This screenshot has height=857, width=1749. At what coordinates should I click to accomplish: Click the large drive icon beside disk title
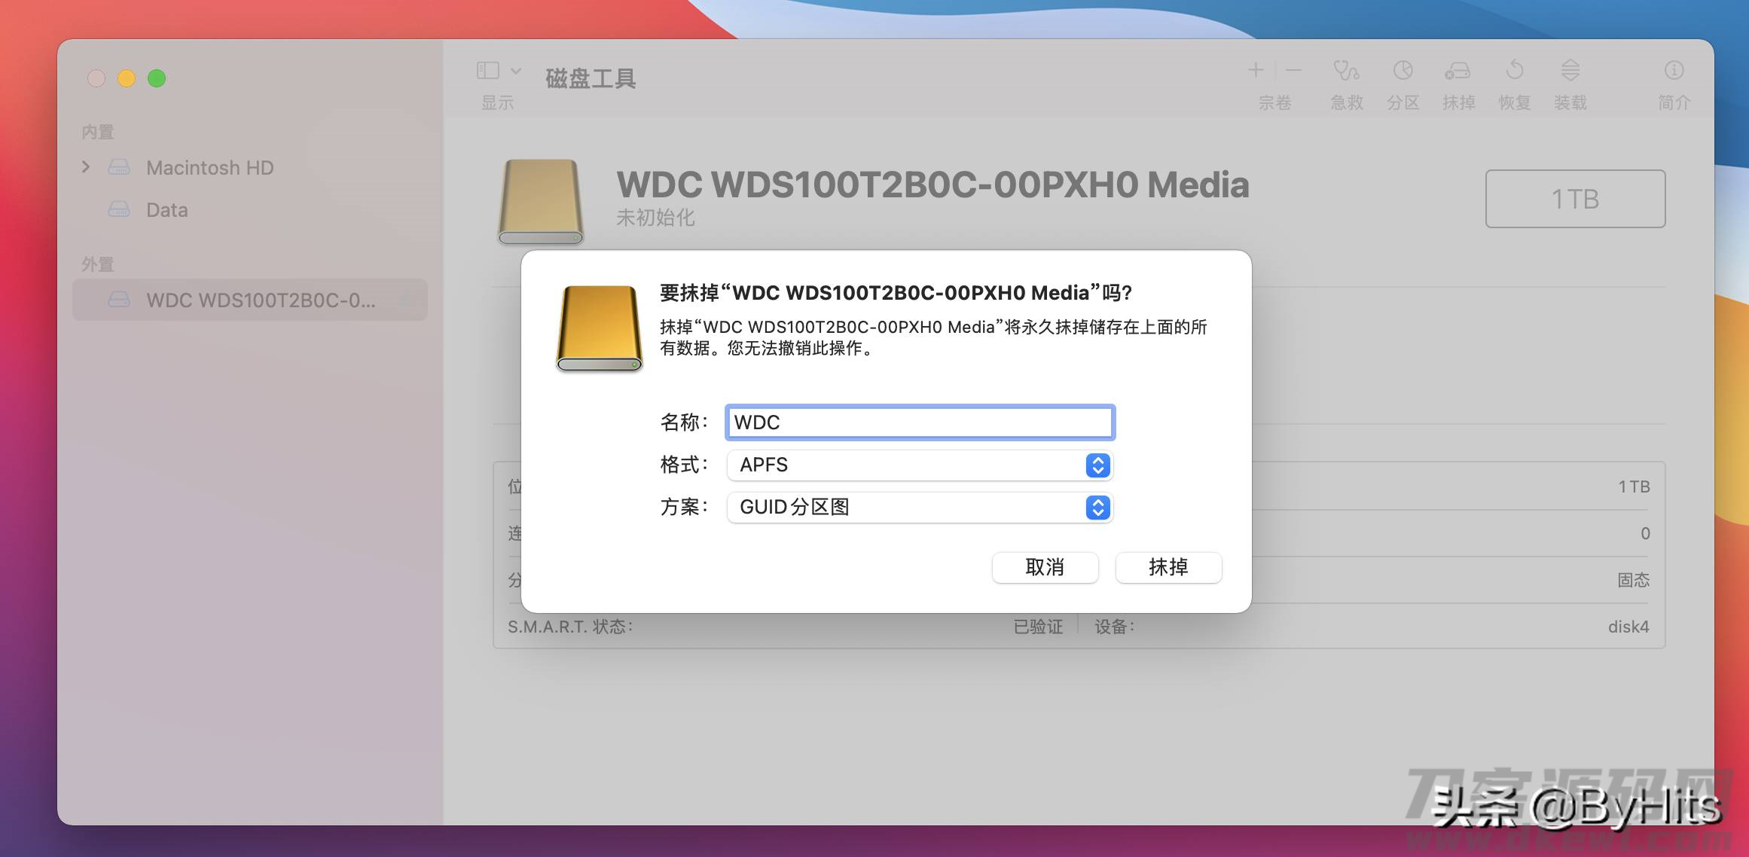(541, 202)
